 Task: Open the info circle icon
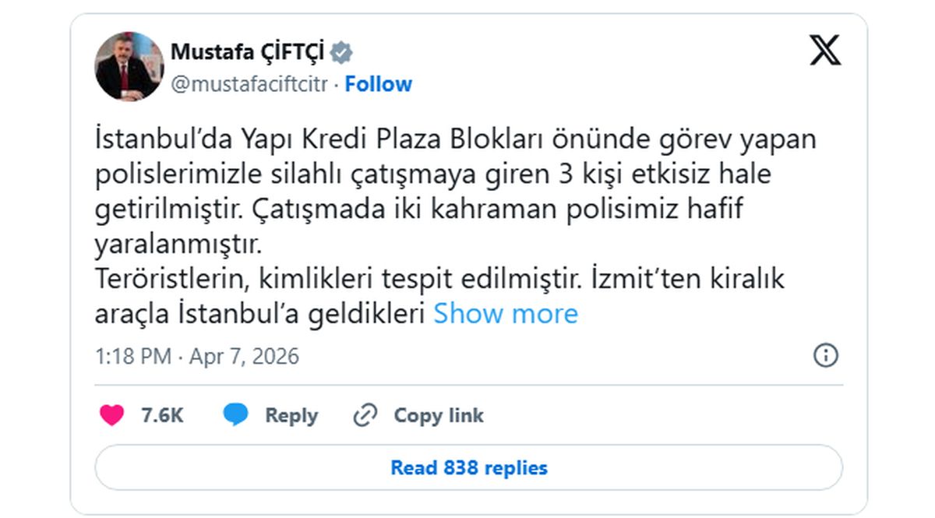[827, 355]
